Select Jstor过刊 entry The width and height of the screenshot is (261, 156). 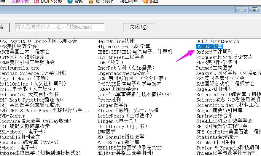[x=109, y=100]
